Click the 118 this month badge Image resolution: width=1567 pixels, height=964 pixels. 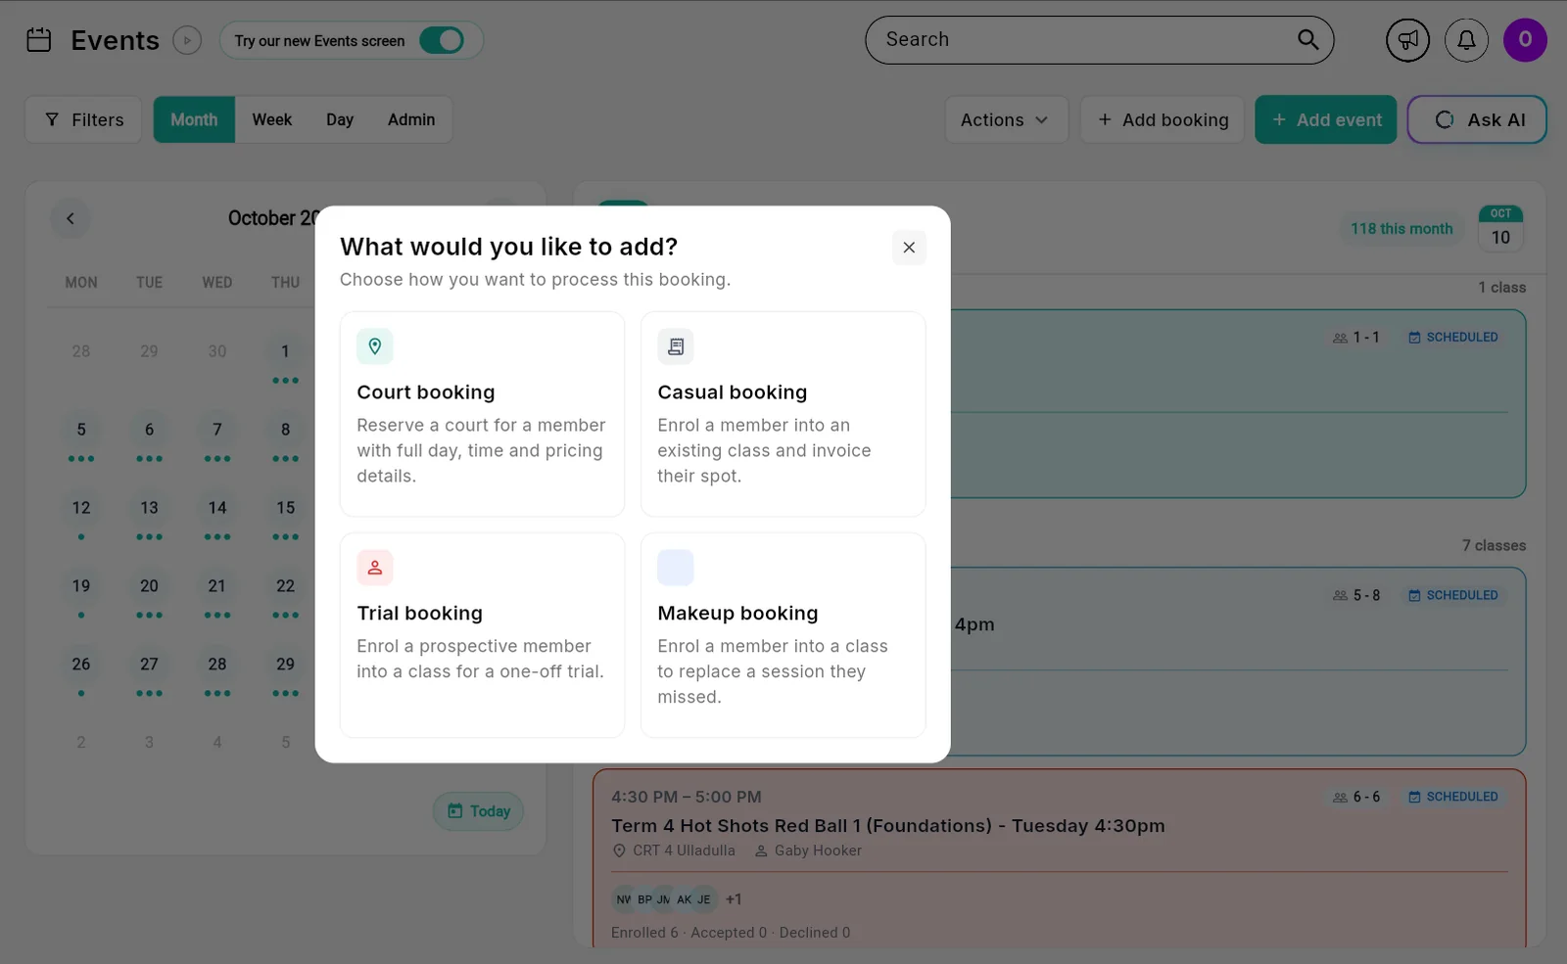point(1401,229)
